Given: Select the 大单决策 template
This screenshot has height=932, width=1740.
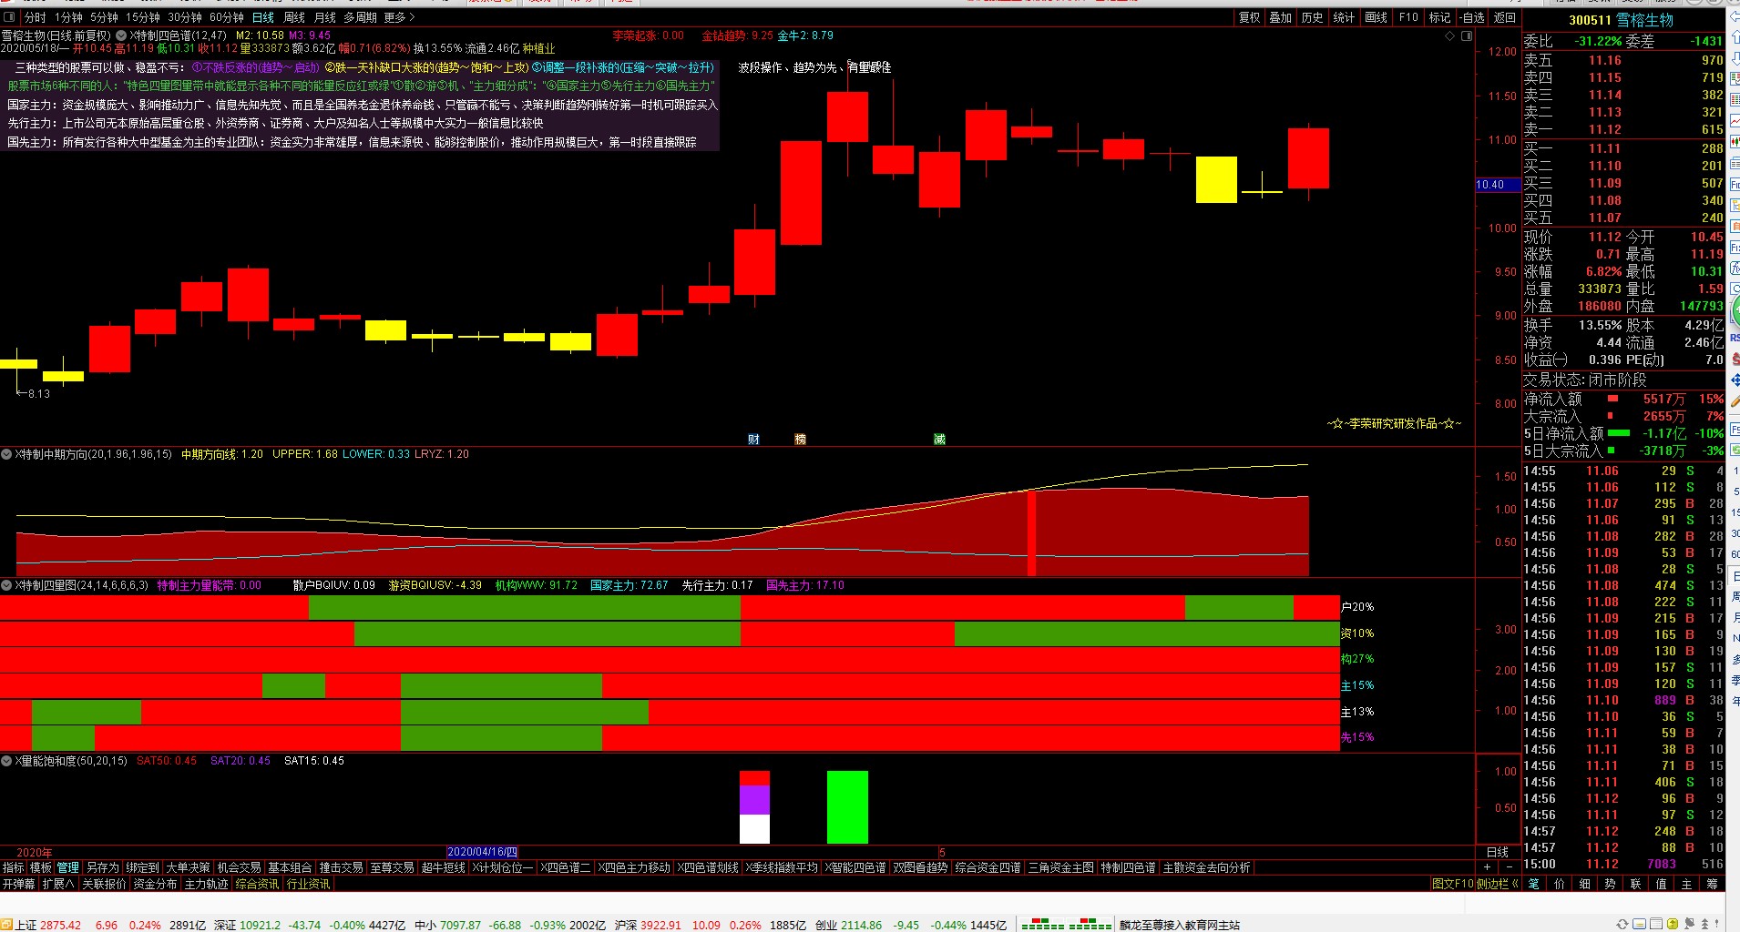Looking at the screenshot, I should [188, 867].
